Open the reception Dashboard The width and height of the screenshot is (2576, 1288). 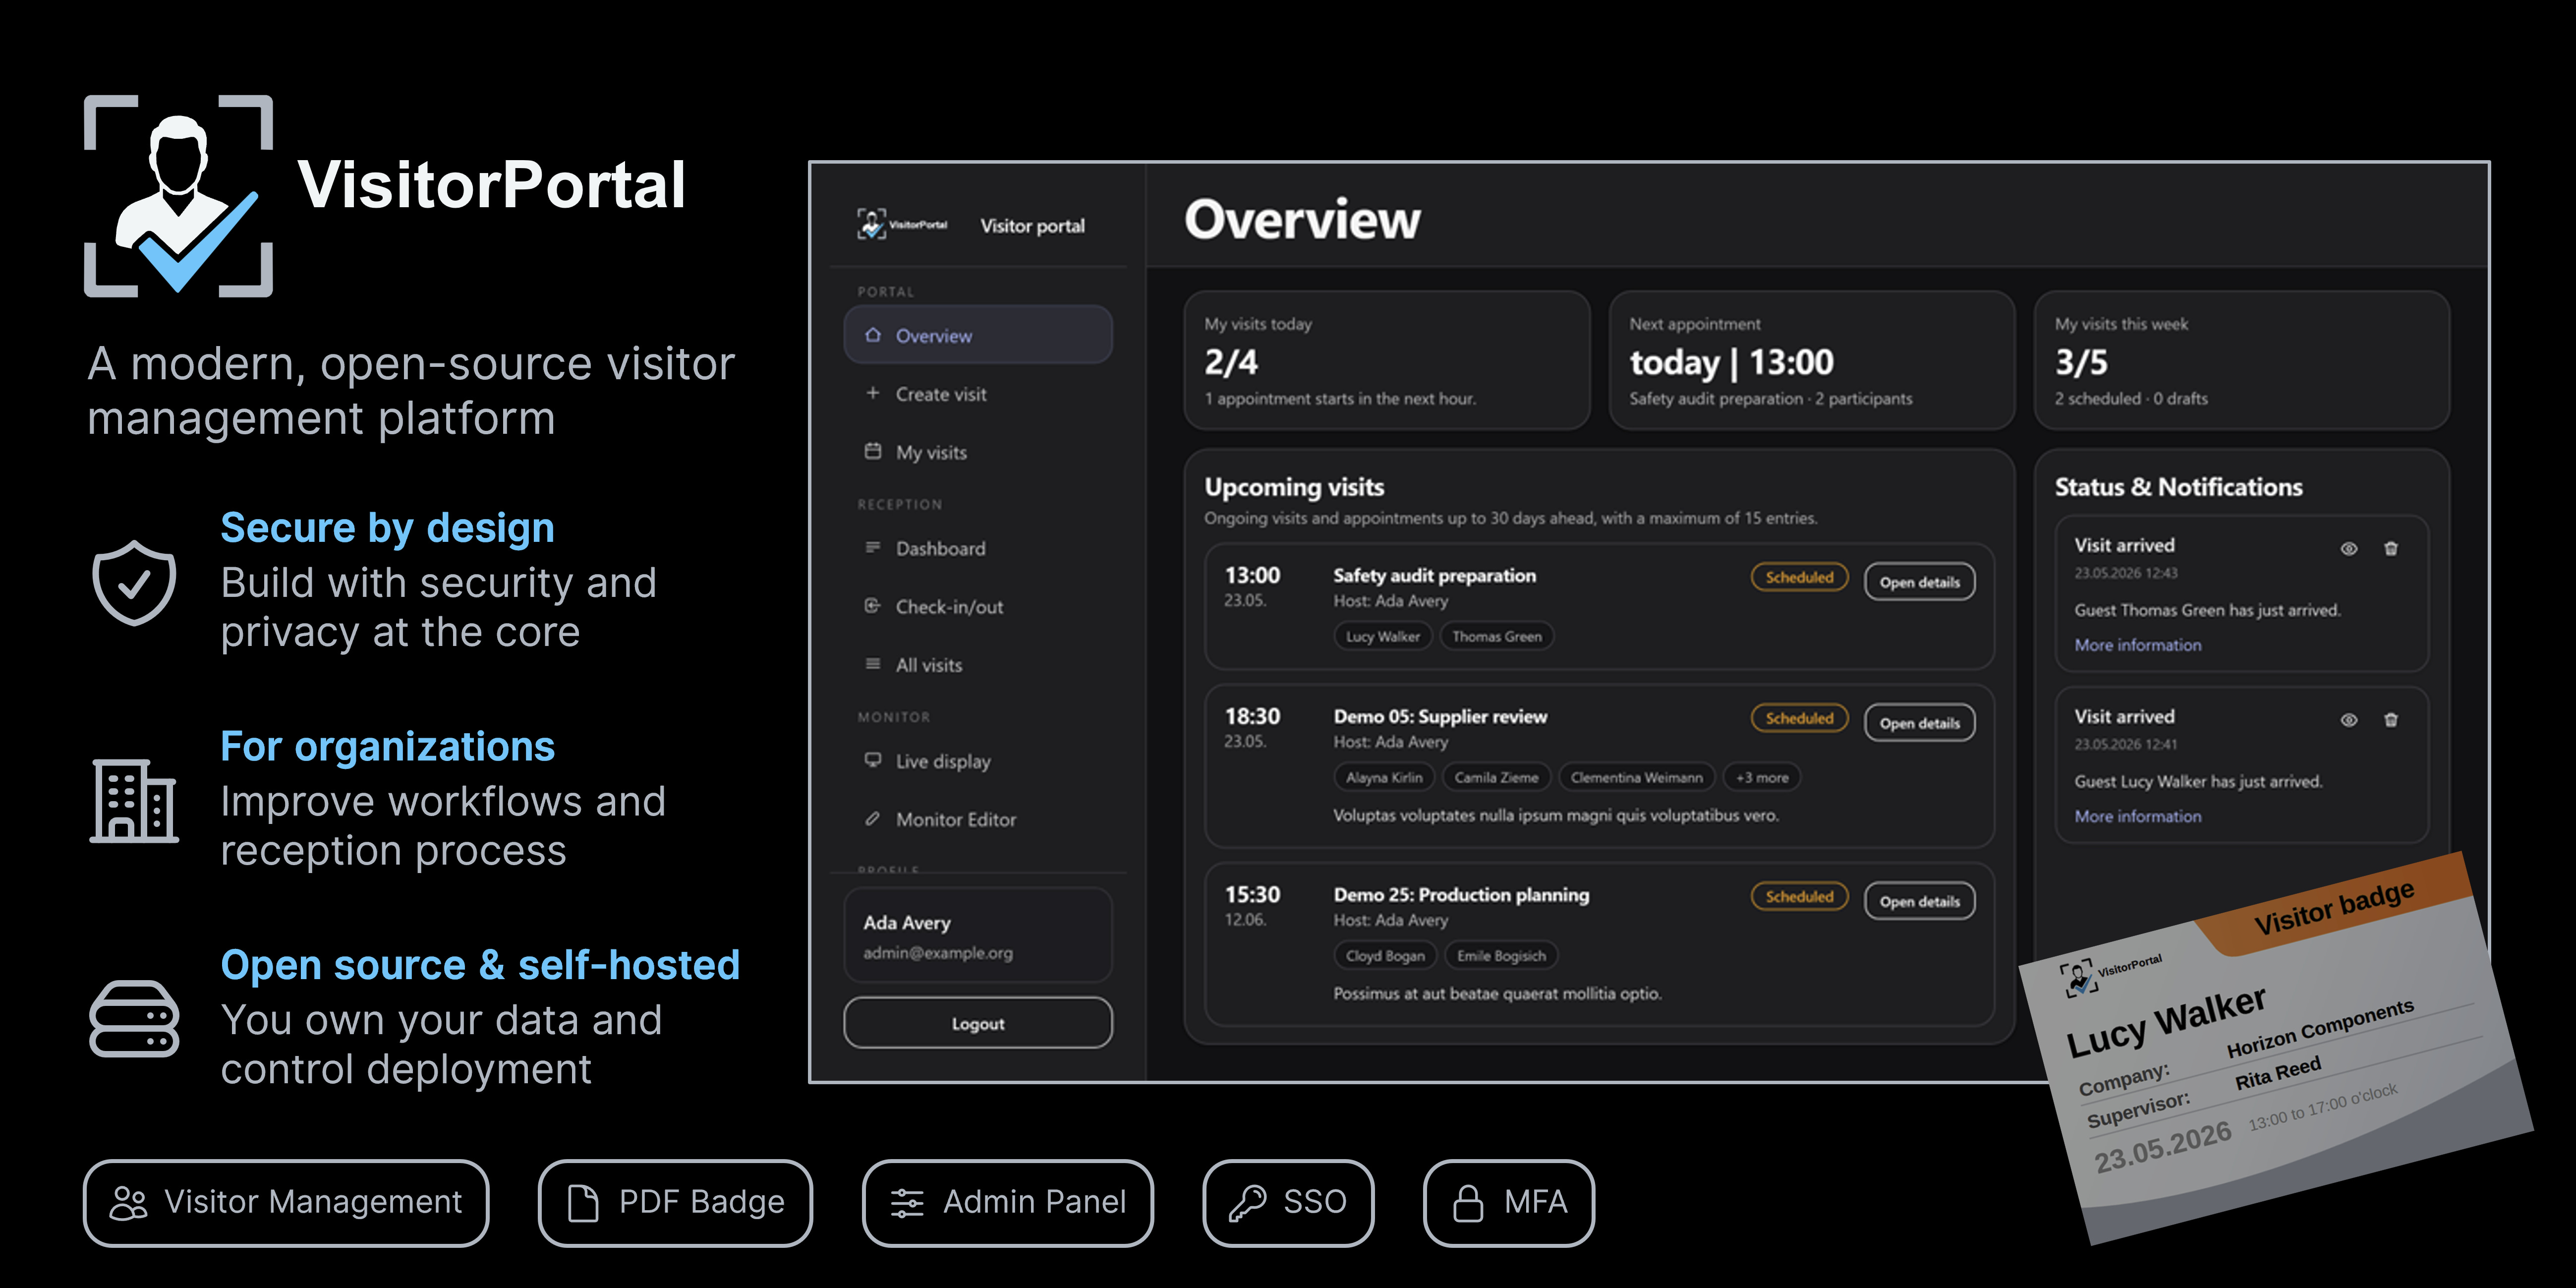[978, 547]
